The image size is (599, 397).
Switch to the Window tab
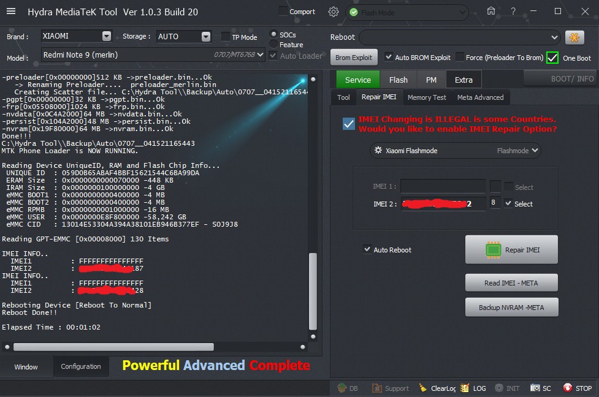26,366
